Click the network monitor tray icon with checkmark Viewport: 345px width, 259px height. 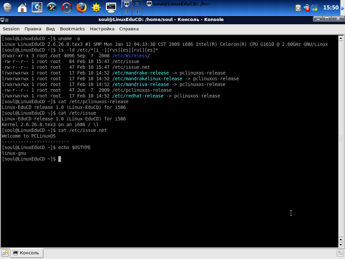pos(314,8)
